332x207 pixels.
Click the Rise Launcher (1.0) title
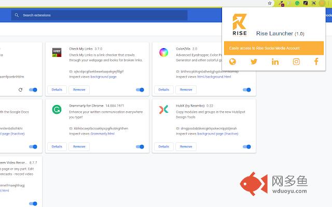280,34
